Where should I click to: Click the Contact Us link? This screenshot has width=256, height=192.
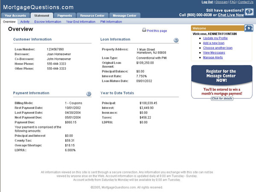click(x=246, y=2)
